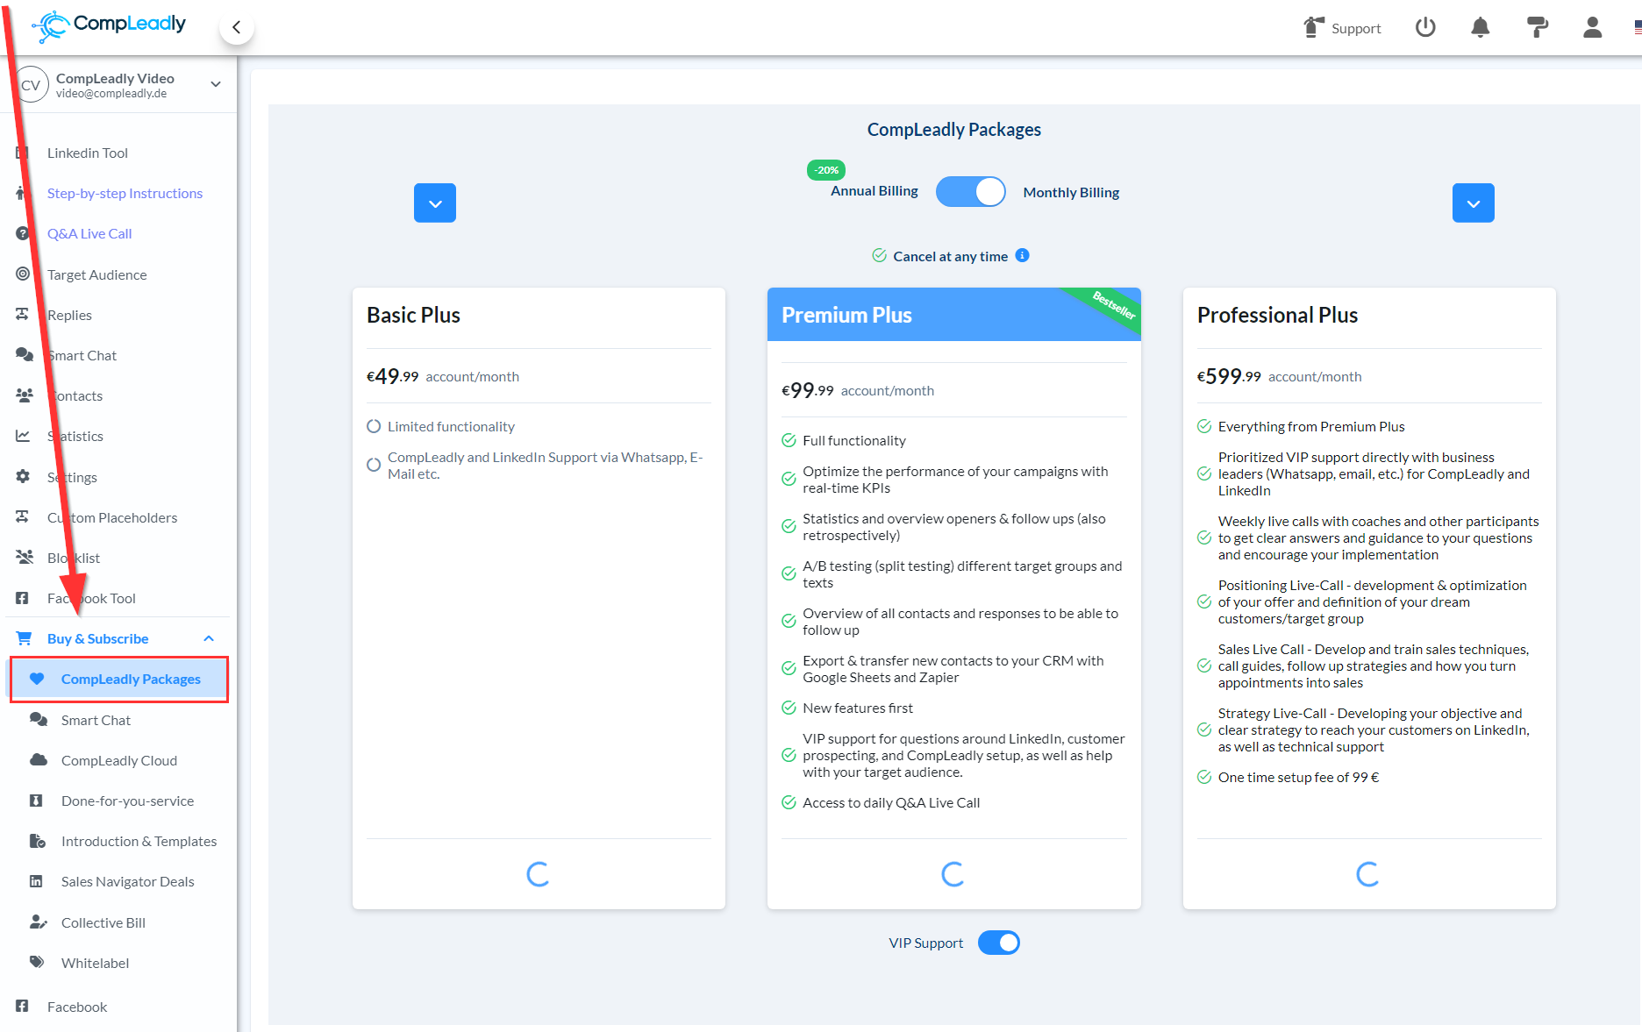Image resolution: width=1642 pixels, height=1032 pixels.
Task: Click the CompLeadly logo
Action: (x=109, y=25)
